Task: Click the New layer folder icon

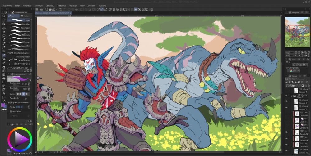Action: 293,86
